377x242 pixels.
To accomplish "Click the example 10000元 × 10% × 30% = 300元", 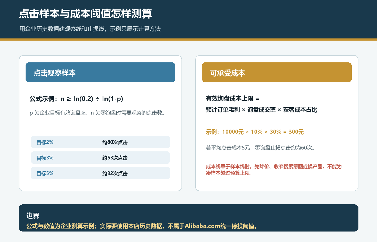I will point(255,132).
